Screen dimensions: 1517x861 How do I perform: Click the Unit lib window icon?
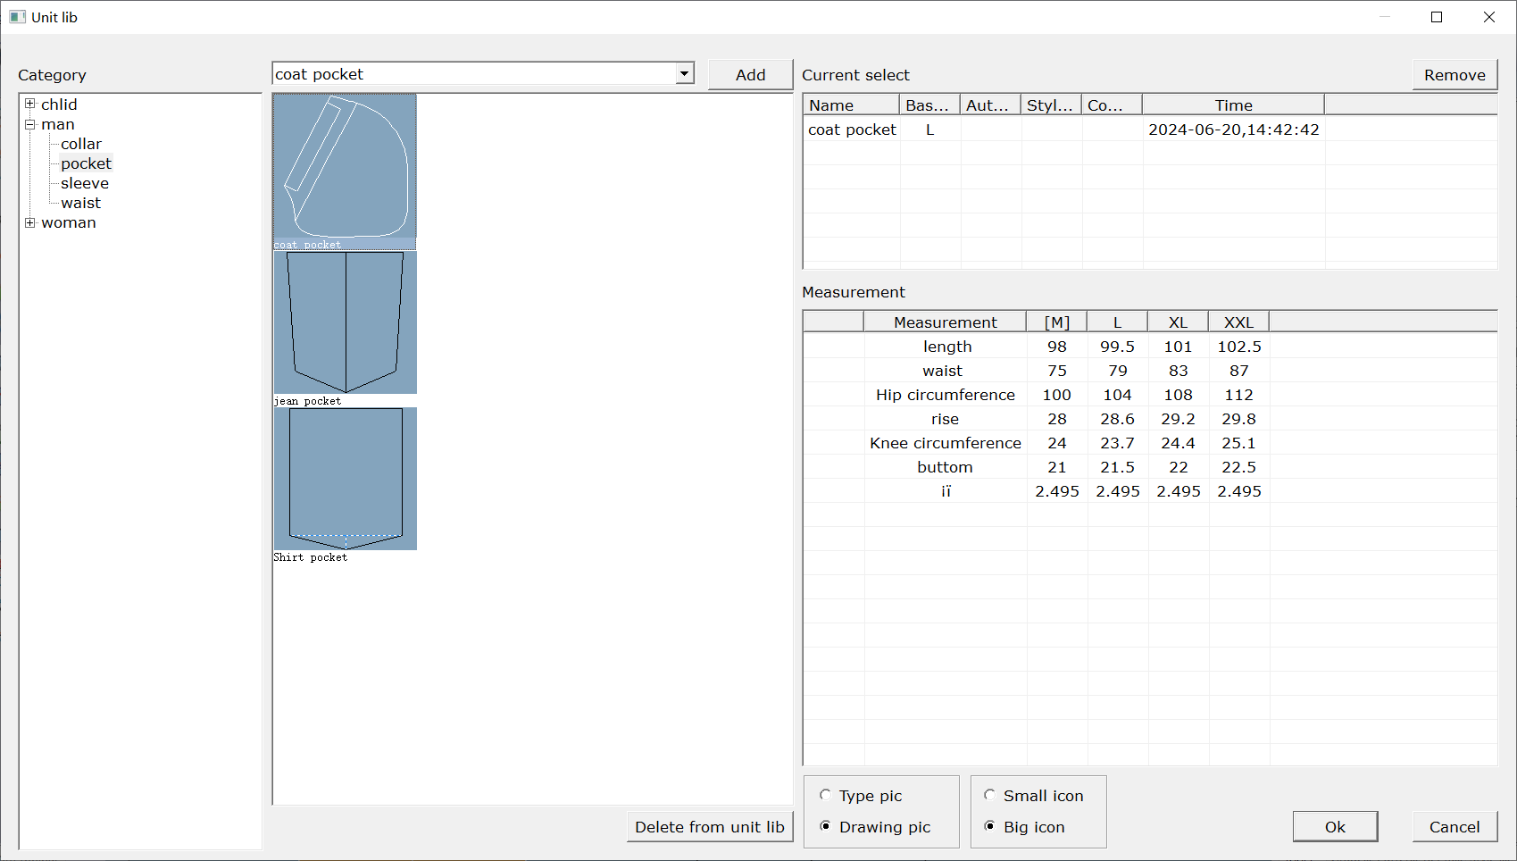[x=17, y=17]
